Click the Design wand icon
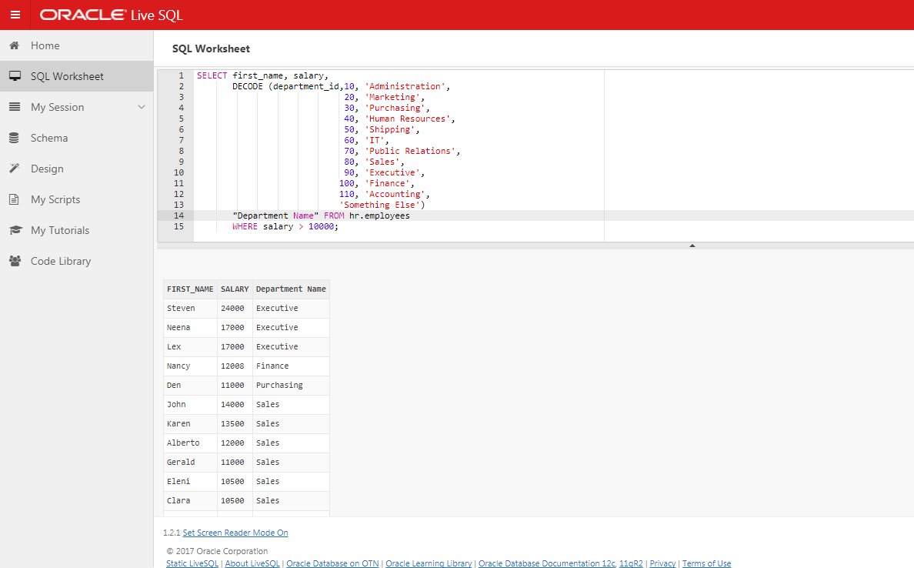Screen dimensions: 914x568 (x=15, y=169)
